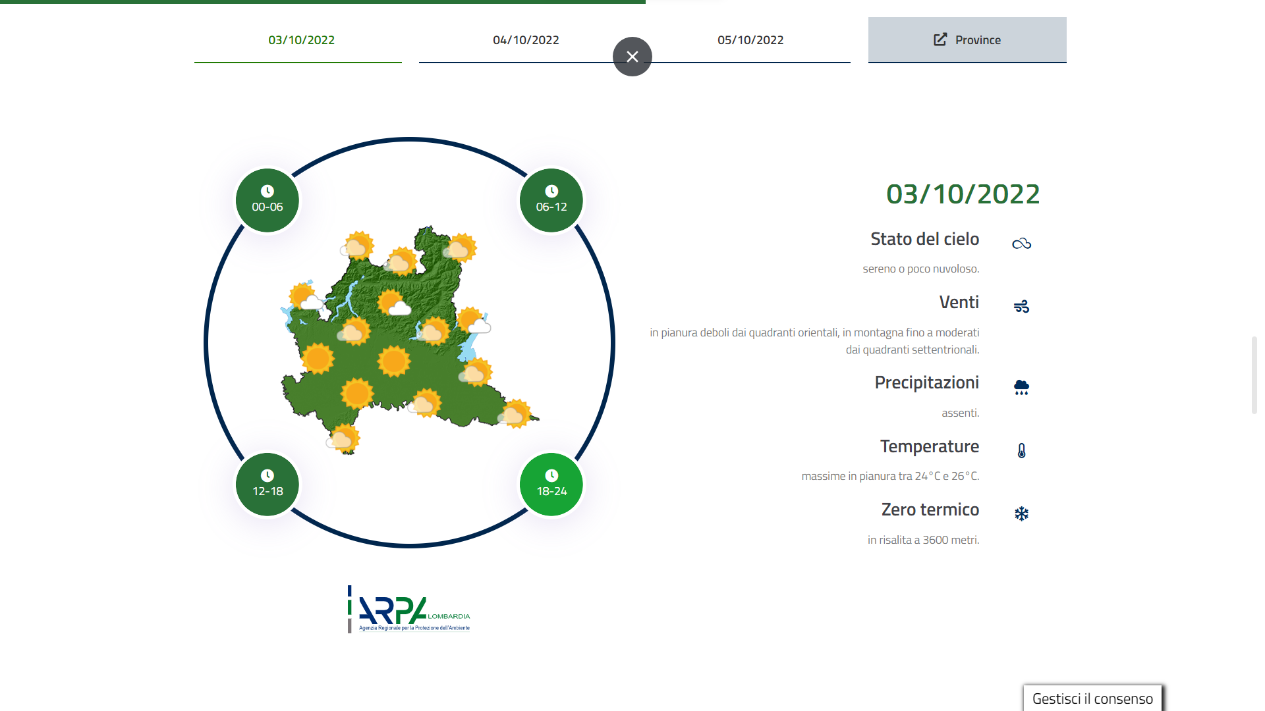
Task: Switch to the 05/10/2022 forecast tab
Action: [750, 40]
